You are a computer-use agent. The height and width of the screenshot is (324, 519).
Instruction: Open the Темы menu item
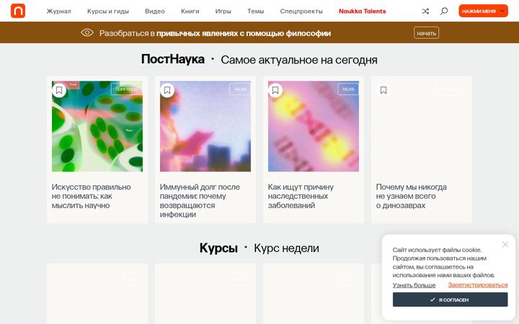[x=255, y=12]
